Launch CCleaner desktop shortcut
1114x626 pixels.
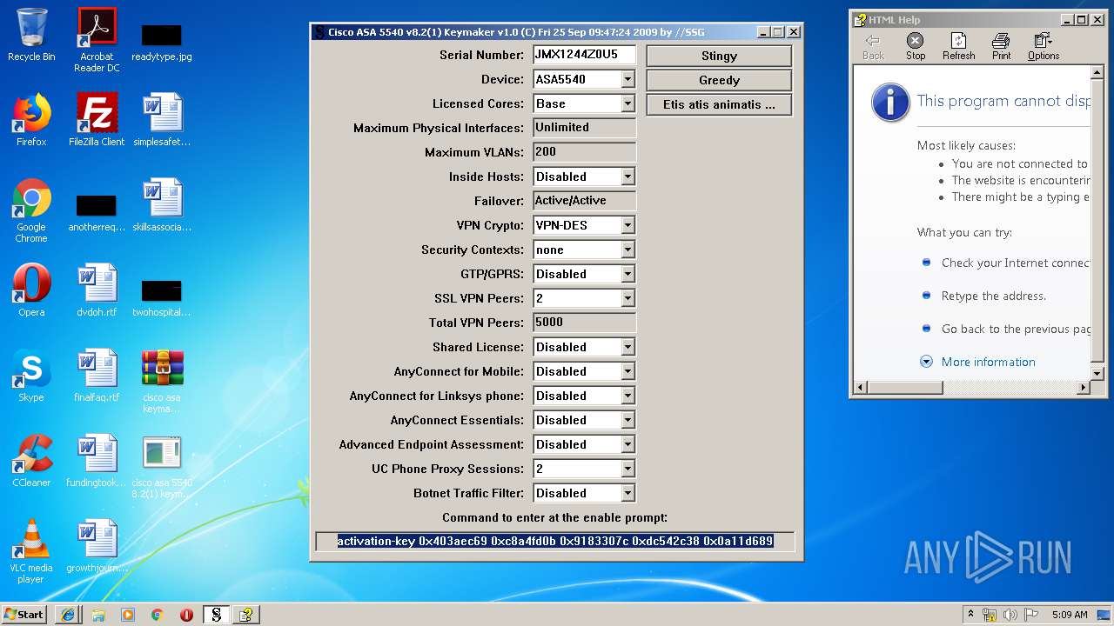pos(31,460)
